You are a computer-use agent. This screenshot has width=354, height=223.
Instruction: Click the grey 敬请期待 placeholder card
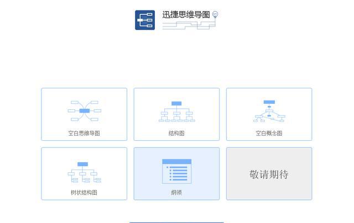[x=269, y=174]
